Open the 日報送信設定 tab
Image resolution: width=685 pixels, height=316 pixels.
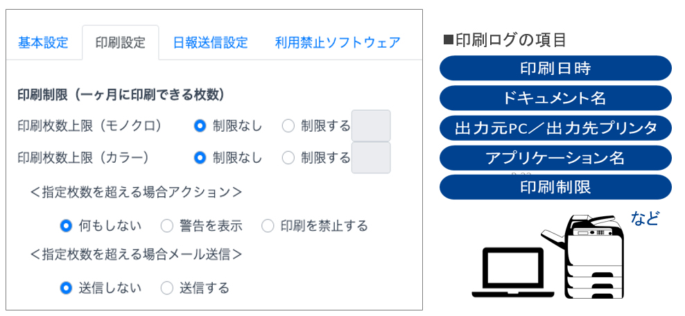click(x=210, y=43)
